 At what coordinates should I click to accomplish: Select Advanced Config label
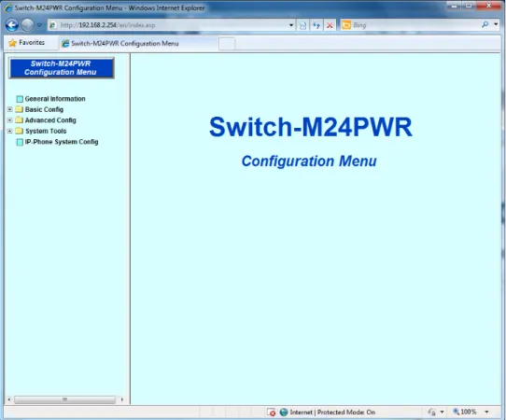tap(50, 120)
